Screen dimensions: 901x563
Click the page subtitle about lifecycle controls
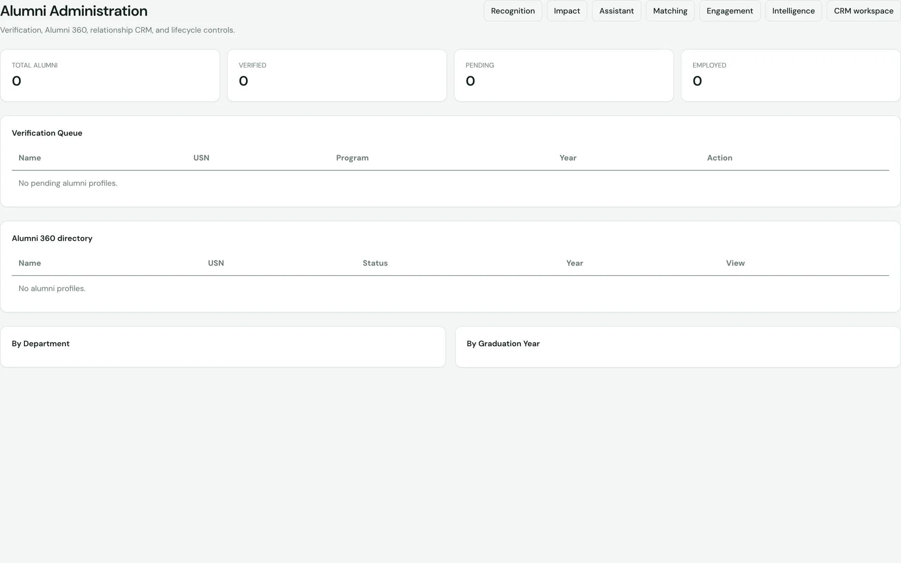(117, 30)
